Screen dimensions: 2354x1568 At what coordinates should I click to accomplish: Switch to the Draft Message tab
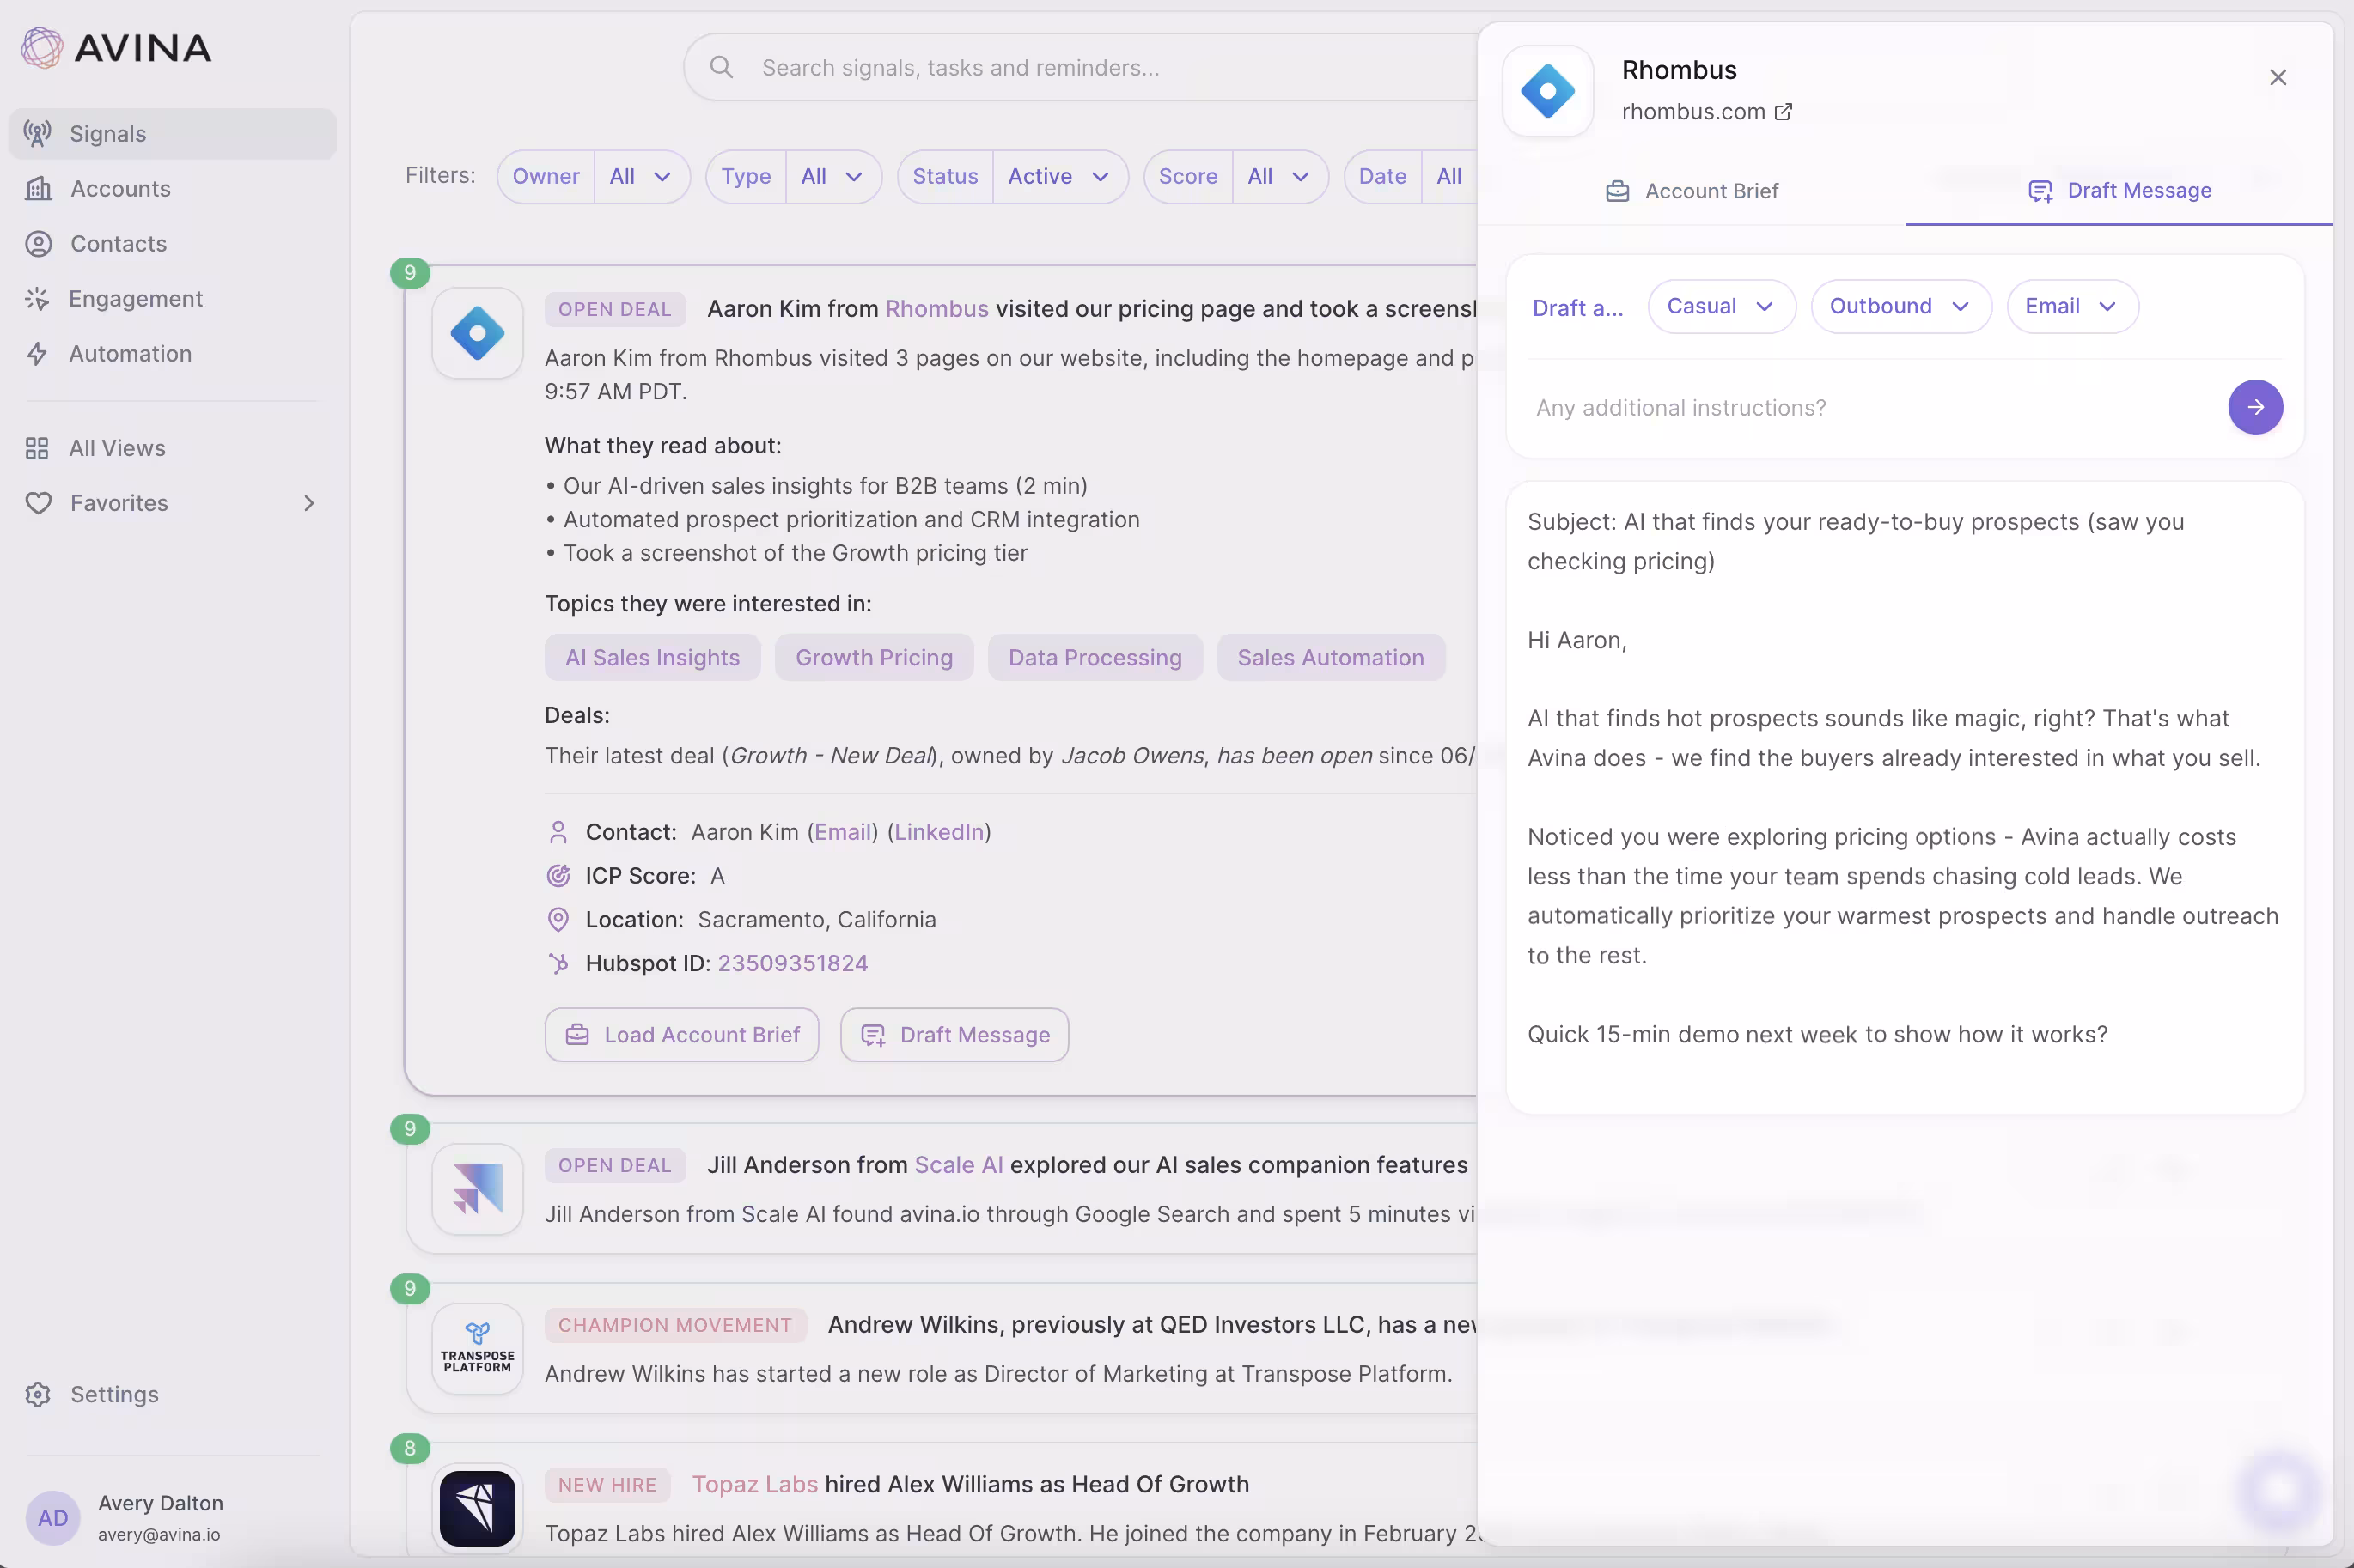tap(2119, 190)
